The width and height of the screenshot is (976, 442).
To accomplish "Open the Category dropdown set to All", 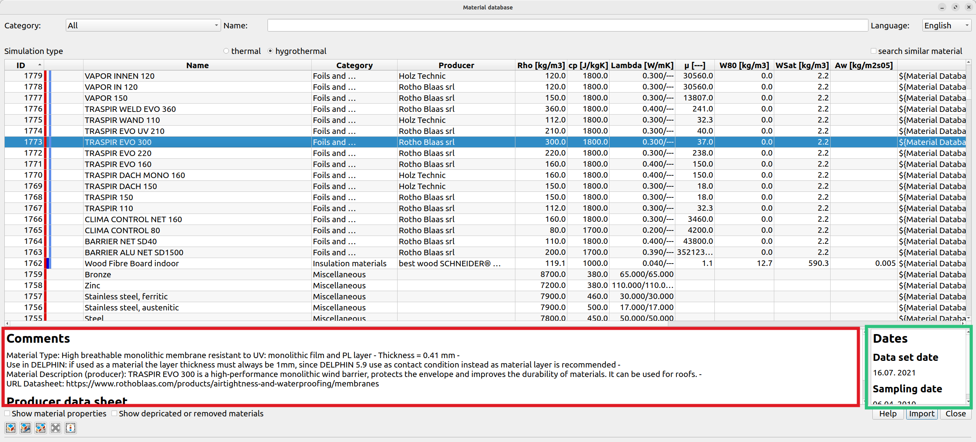I will click(x=143, y=26).
